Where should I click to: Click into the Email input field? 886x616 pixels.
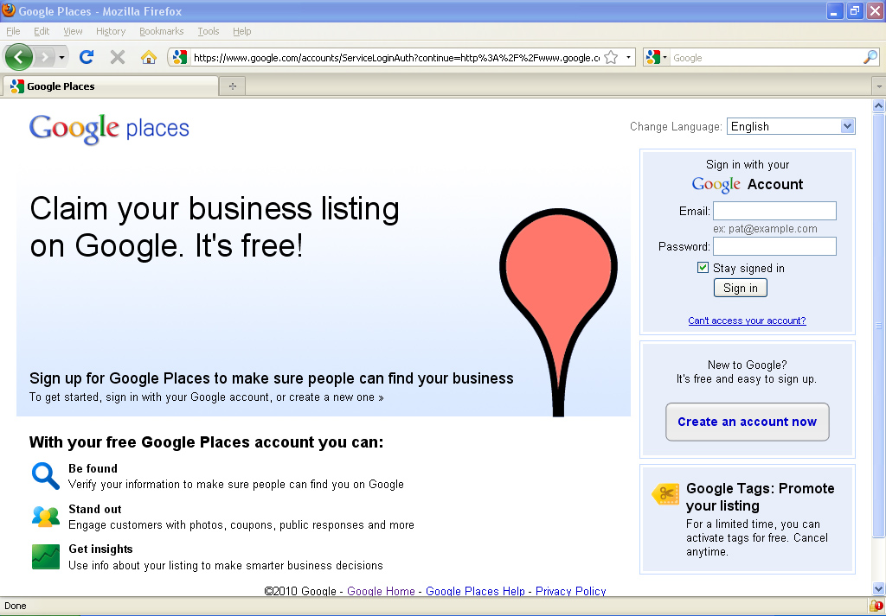(774, 211)
